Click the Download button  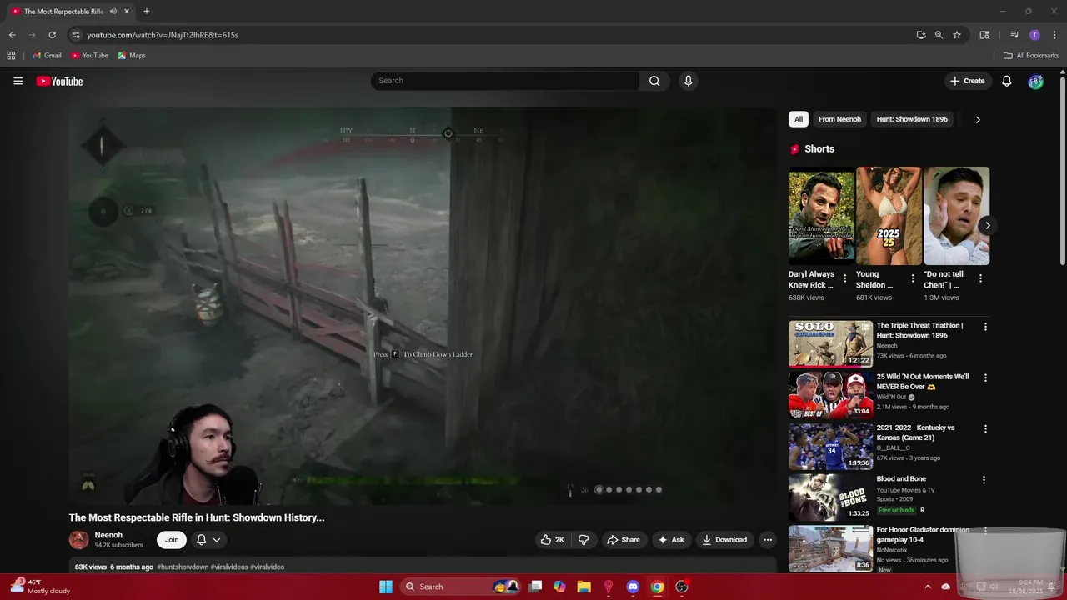724,540
